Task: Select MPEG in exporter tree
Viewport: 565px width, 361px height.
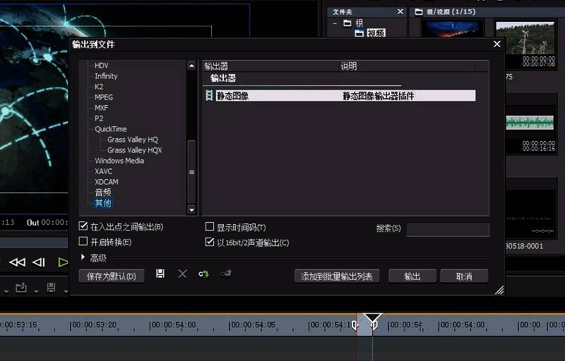Action: pos(104,97)
